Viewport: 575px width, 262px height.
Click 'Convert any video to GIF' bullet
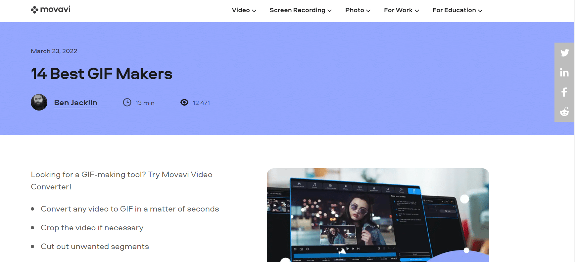coord(130,209)
